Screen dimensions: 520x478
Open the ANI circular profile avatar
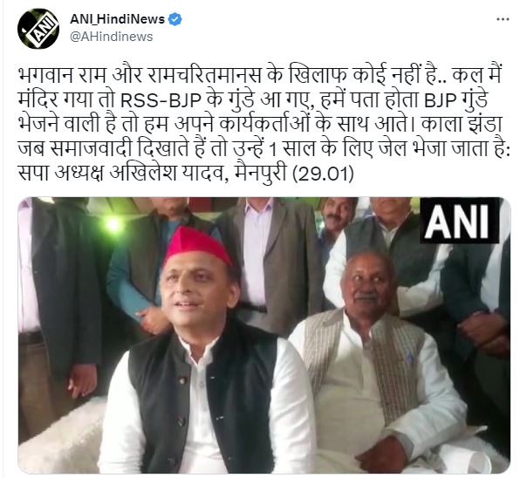pos(38,29)
